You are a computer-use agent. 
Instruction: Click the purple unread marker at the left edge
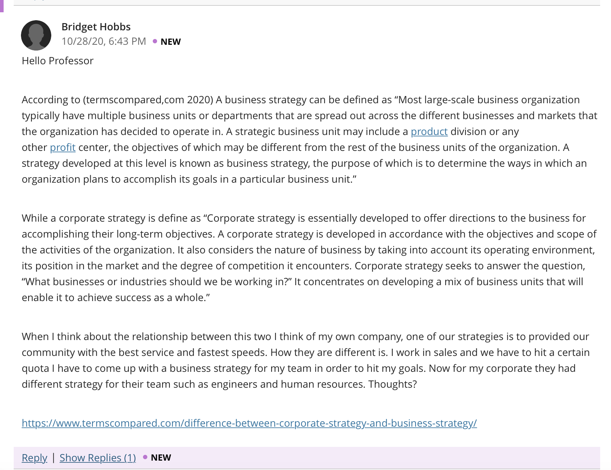(x=1, y=6)
